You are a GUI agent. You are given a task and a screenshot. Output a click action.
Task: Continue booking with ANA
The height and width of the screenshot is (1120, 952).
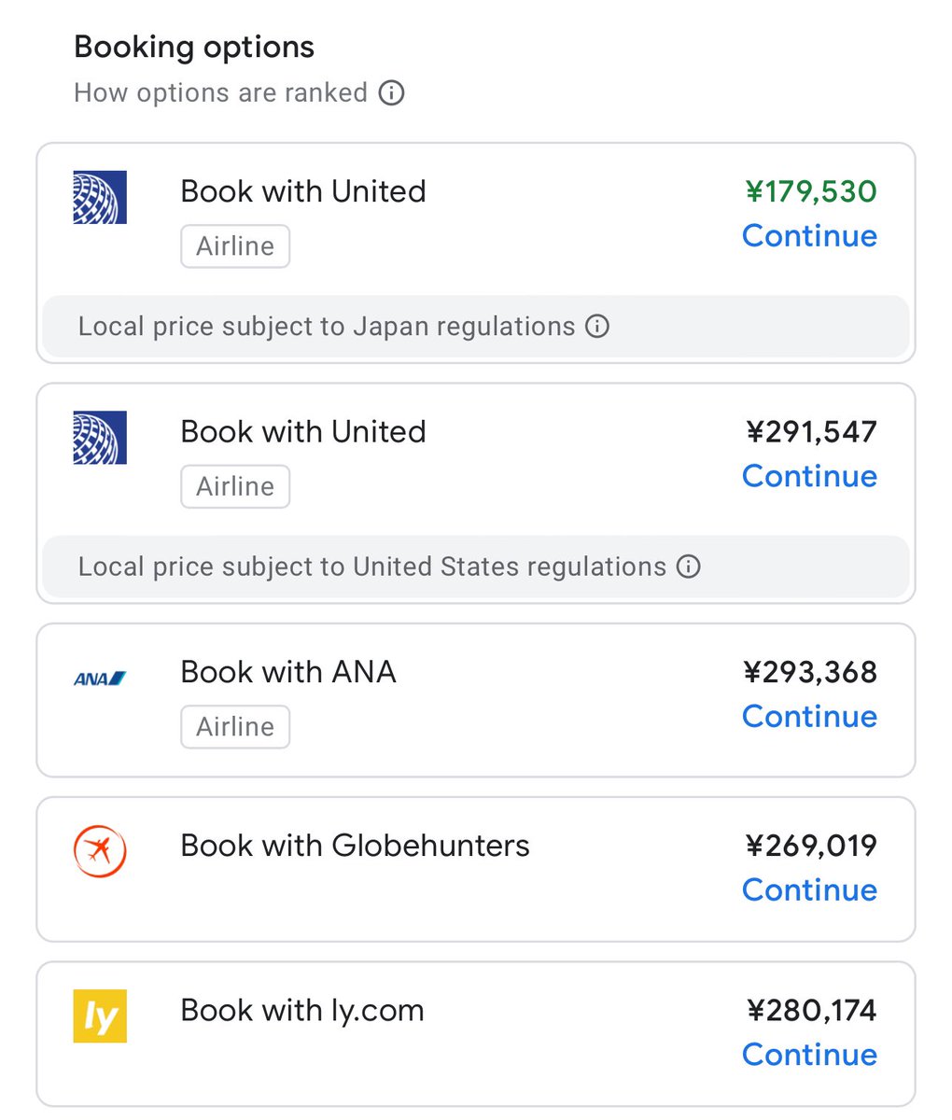tap(809, 717)
